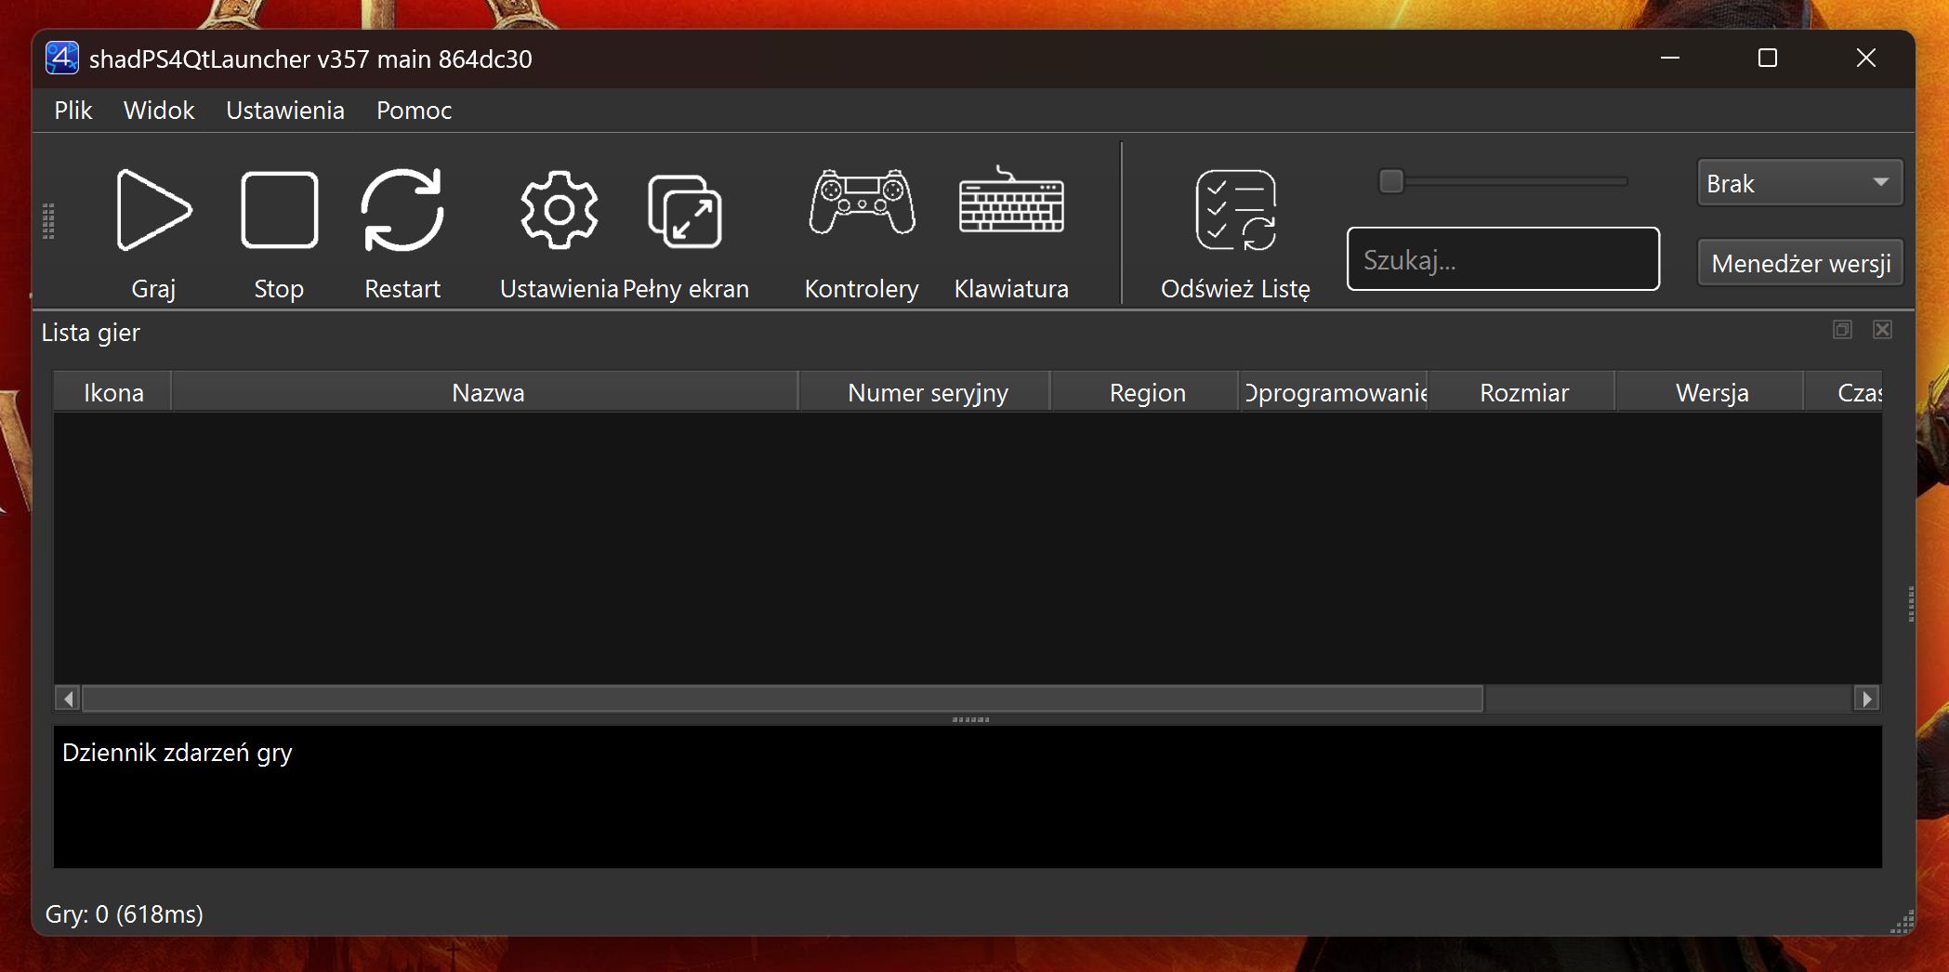Float the Lista gier panel
This screenshot has height=972, width=1949.
1842,330
